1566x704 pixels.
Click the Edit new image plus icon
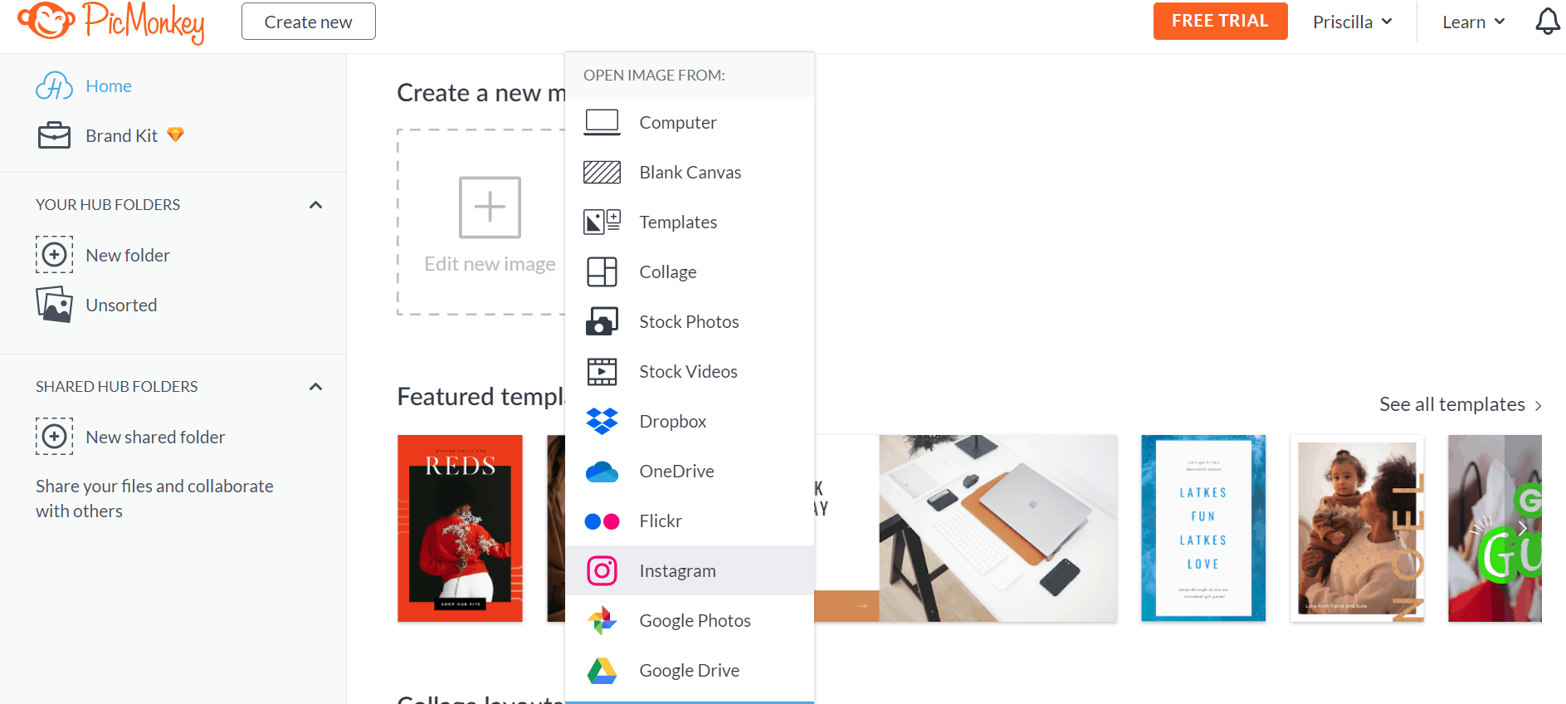coord(490,208)
